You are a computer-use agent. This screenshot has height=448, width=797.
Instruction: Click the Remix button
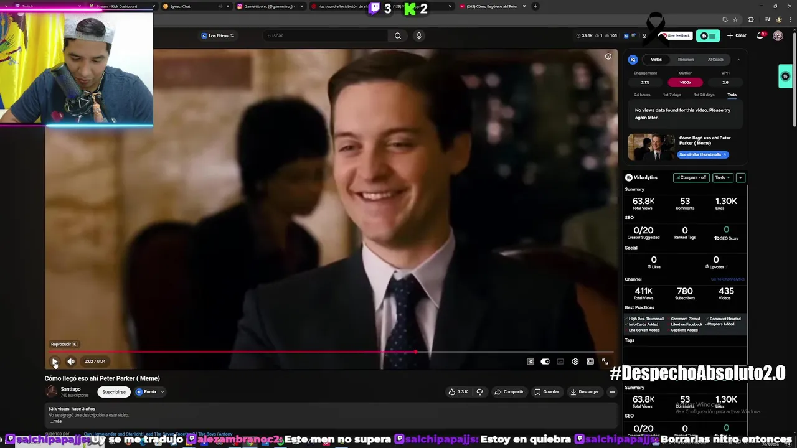click(147, 392)
